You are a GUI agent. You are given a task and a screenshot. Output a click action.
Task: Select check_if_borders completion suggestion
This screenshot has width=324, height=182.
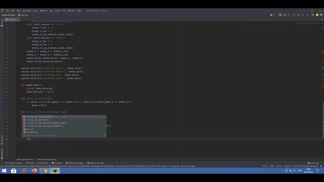point(64,120)
